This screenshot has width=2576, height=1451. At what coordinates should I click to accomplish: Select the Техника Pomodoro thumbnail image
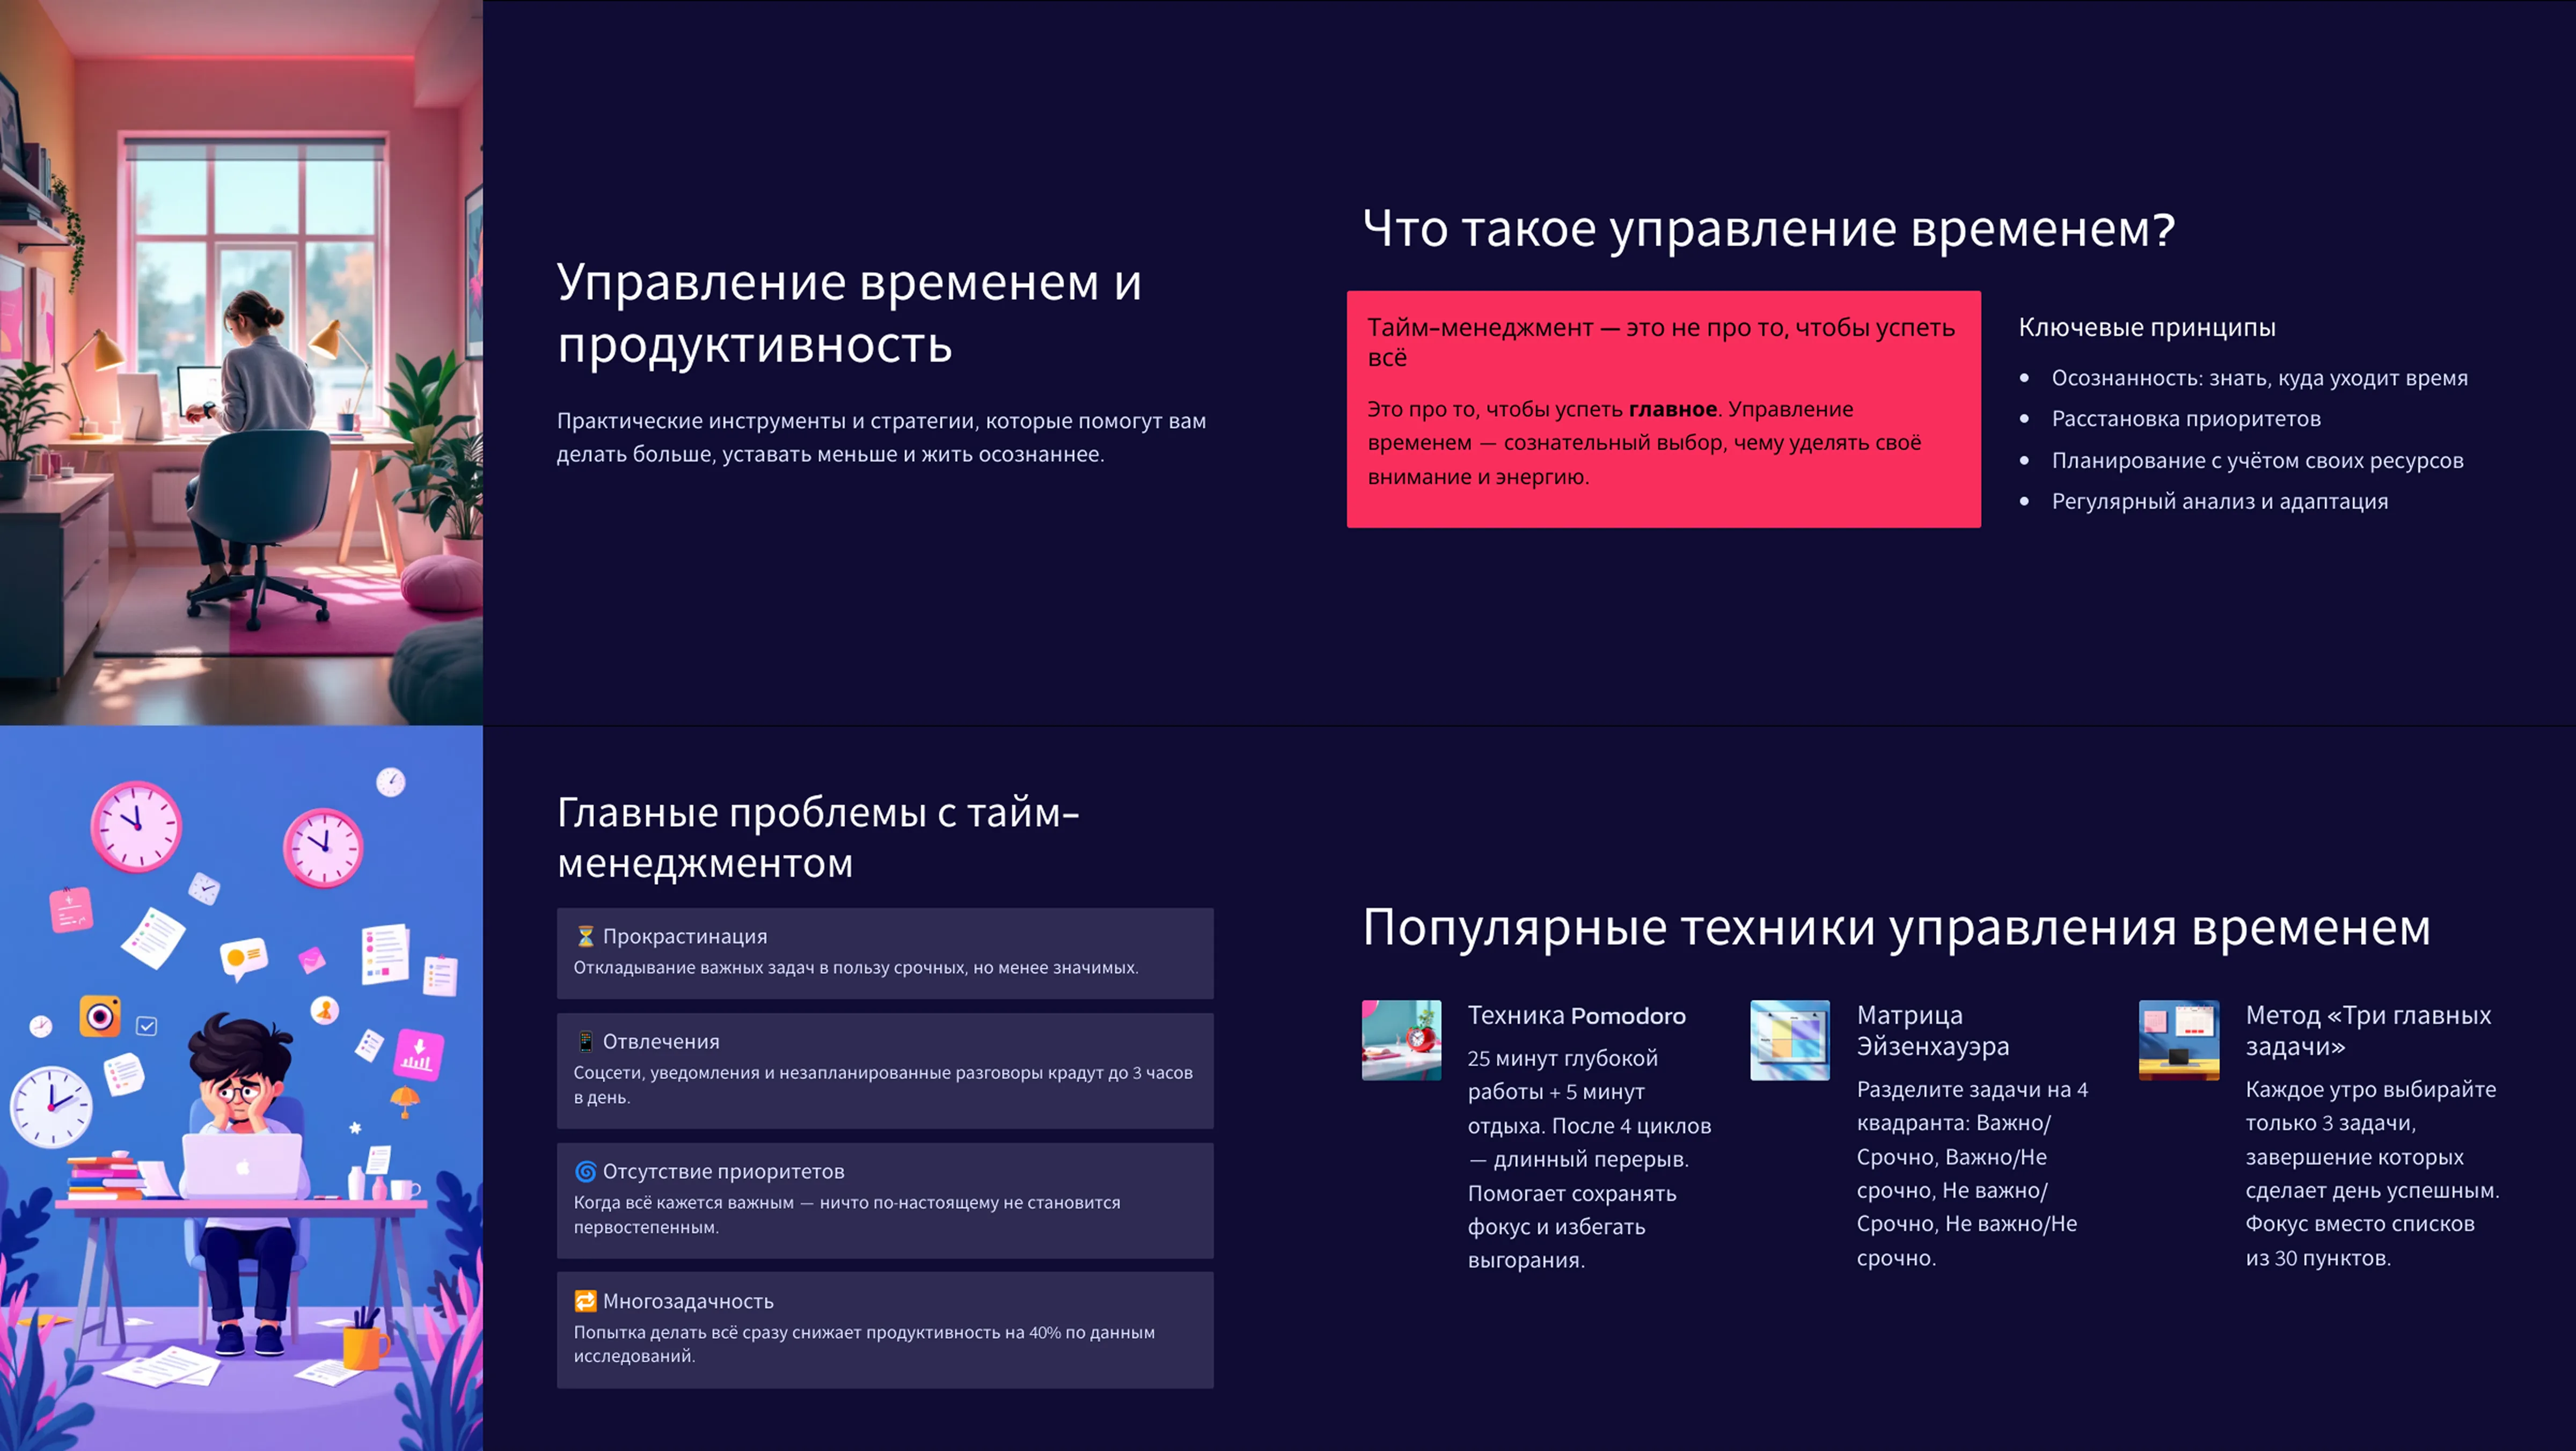pyautogui.click(x=1401, y=1040)
